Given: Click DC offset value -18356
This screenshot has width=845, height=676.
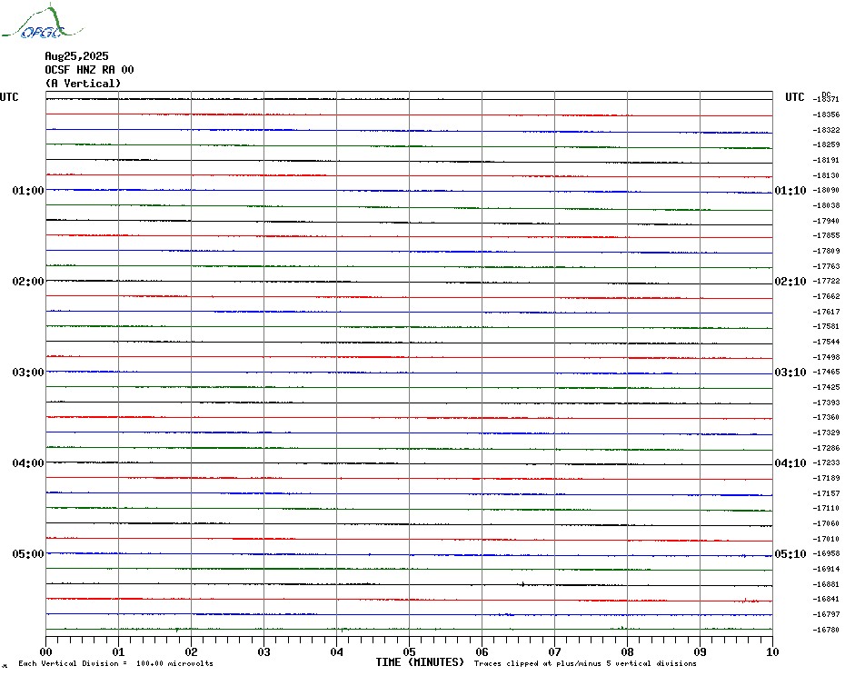Looking at the screenshot, I should point(826,114).
